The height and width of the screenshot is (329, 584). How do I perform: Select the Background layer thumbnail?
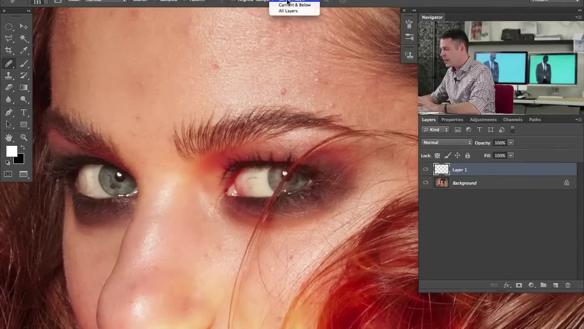click(x=441, y=183)
